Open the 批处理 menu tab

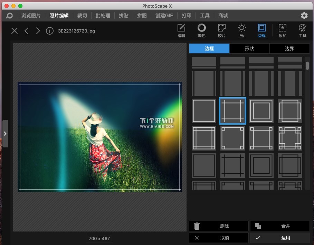pyautogui.click(x=103, y=16)
